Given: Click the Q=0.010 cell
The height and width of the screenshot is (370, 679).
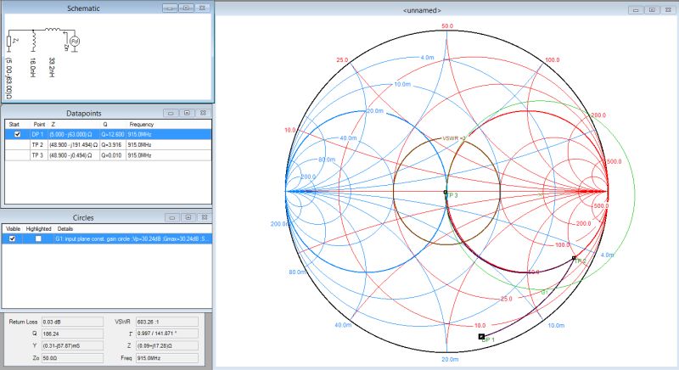Looking at the screenshot, I should pyautogui.click(x=113, y=155).
